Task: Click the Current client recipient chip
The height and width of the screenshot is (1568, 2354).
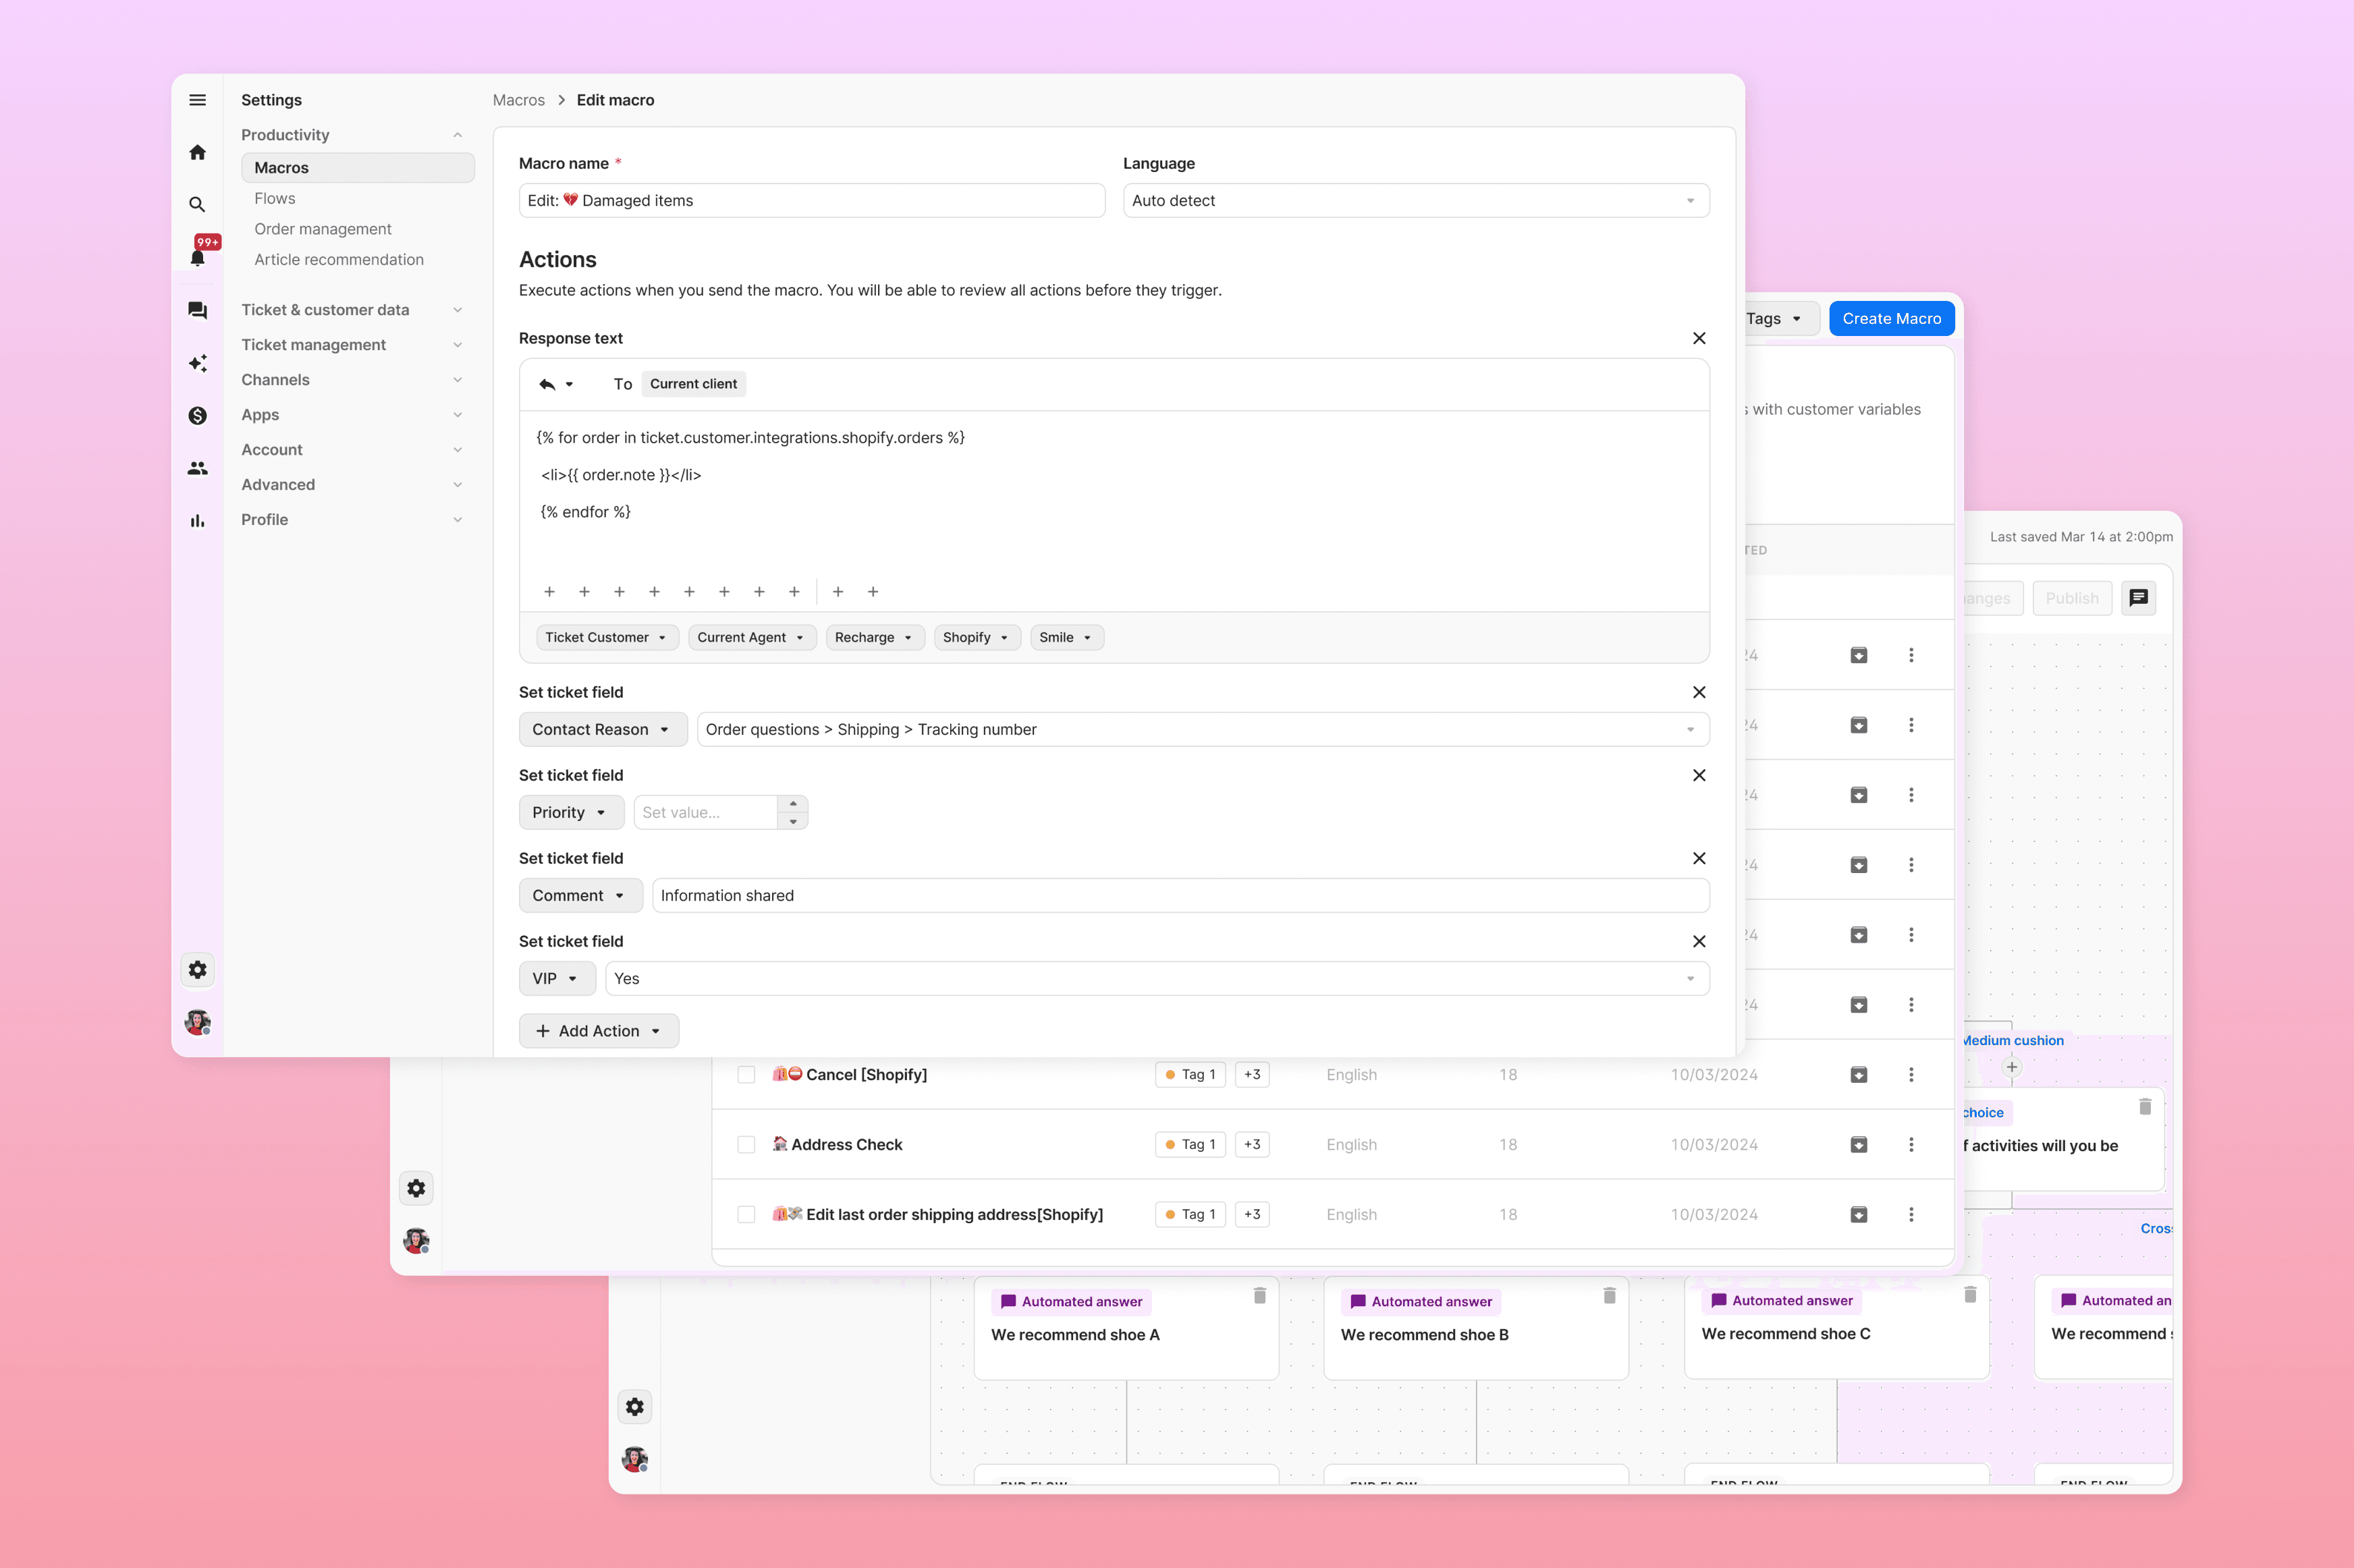Action: [693, 384]
